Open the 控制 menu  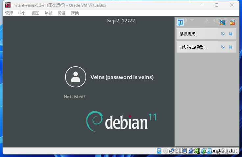point(22,13)
